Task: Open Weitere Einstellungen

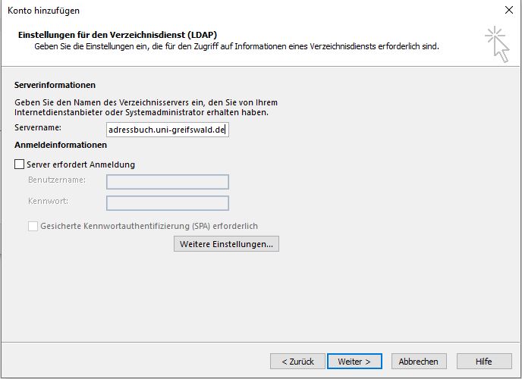Action: (226, 244)
